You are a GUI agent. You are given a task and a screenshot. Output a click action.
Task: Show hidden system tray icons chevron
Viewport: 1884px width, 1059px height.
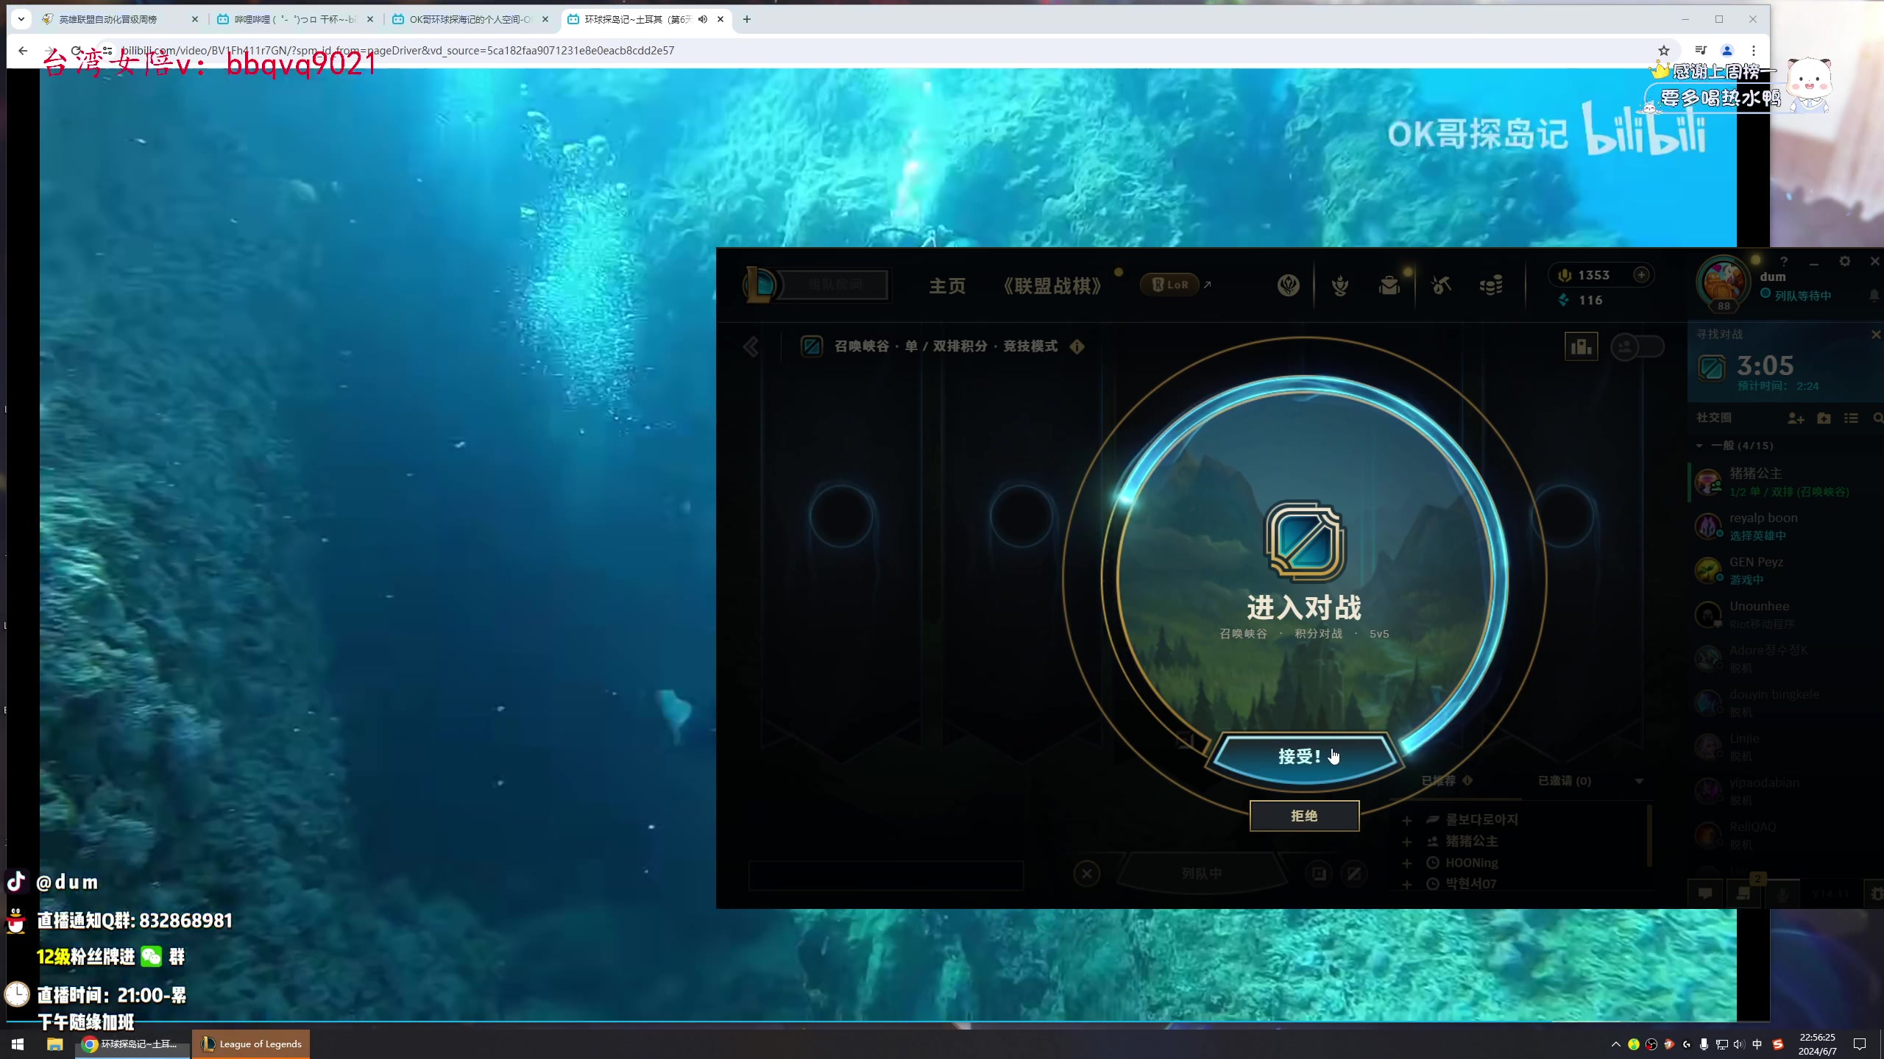pos(1616,1044)
